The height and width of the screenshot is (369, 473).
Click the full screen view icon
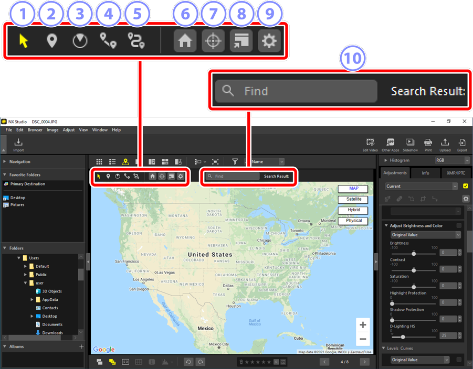tap(215, 162)
